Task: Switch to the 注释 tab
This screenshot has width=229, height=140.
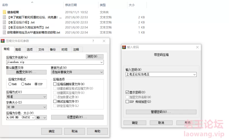Action: click(x=76, y=50)
